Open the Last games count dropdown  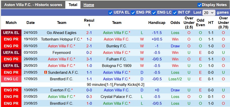click(x=209, y=13)
